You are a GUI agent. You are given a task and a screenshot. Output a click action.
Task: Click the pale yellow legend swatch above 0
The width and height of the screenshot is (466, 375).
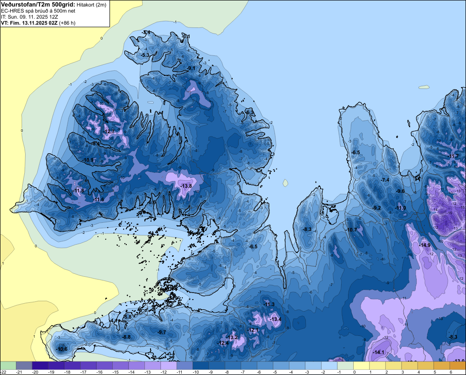click(x=362, y=365)
